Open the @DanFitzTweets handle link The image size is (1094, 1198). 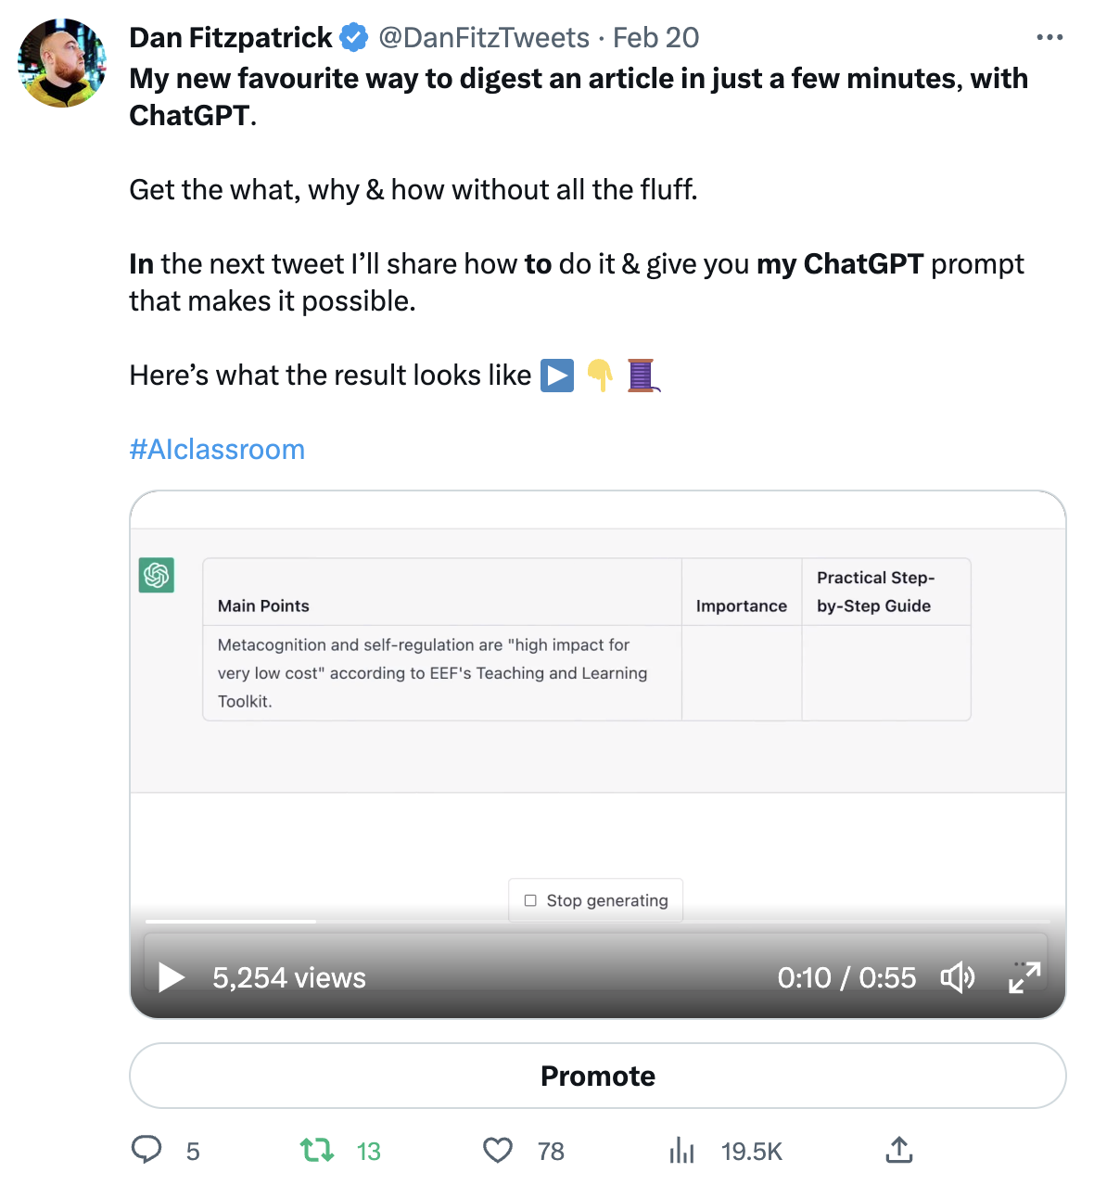click(484, 38)
